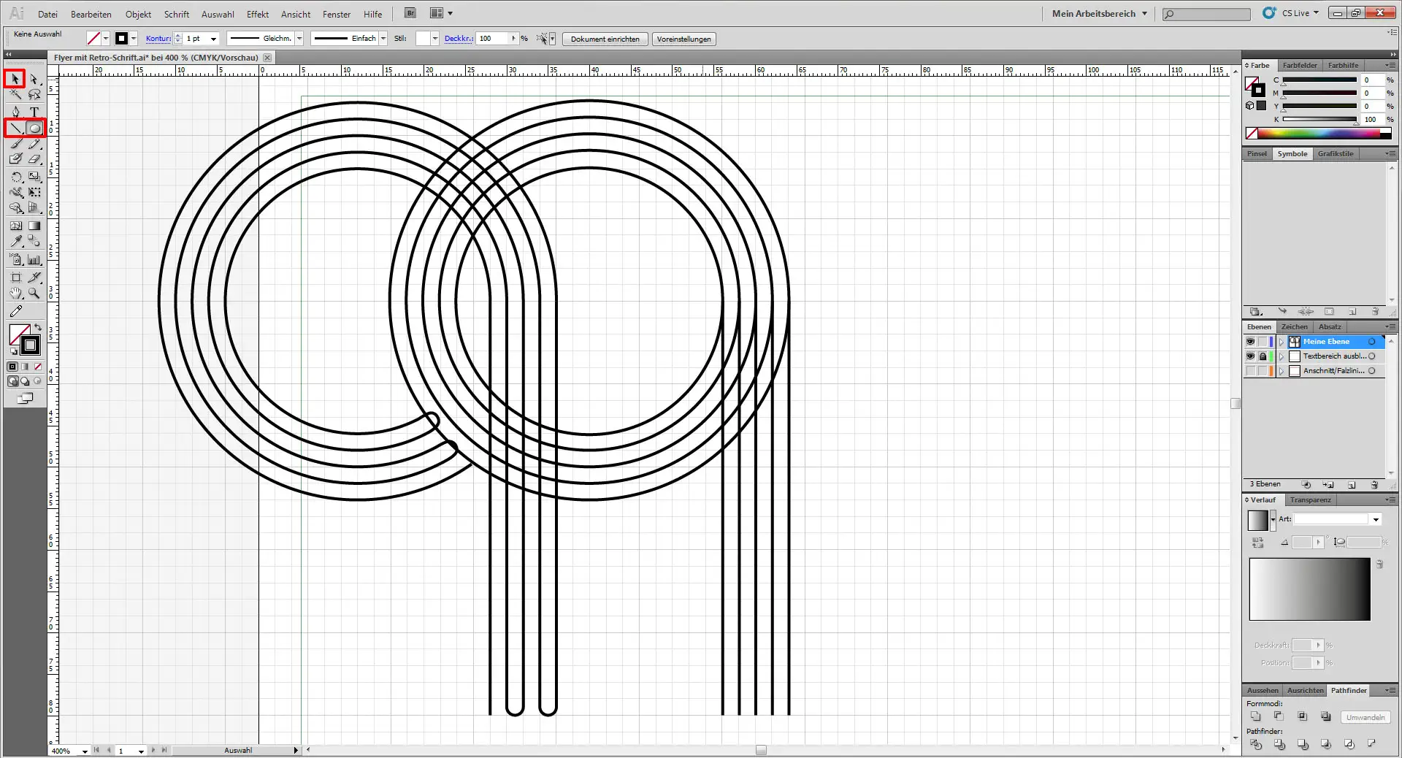This screenshot has height=758, width=1402.
Task: Click the Magic Wand tool
Action: pos(16,95)
